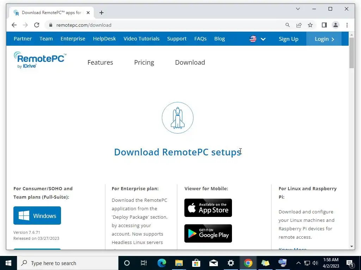
Task: Expand the language dropdown arrow
Action: (263, 39)
